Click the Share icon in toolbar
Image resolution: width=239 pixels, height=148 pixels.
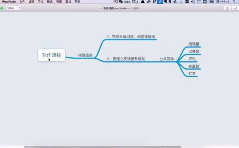227,8
